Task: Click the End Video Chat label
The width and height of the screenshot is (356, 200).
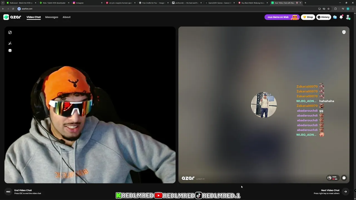Action: 23,190
